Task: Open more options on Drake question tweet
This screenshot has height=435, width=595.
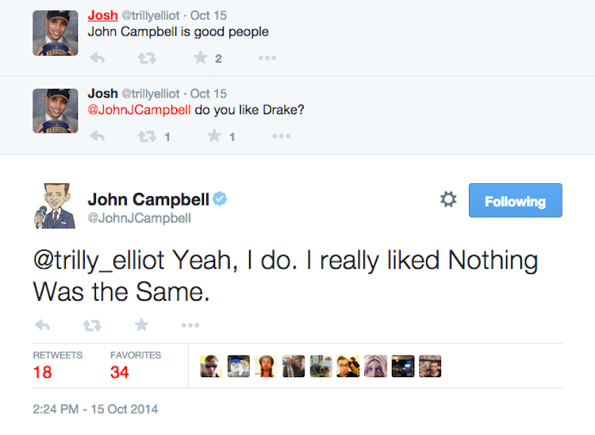Action: pos(281,137)
